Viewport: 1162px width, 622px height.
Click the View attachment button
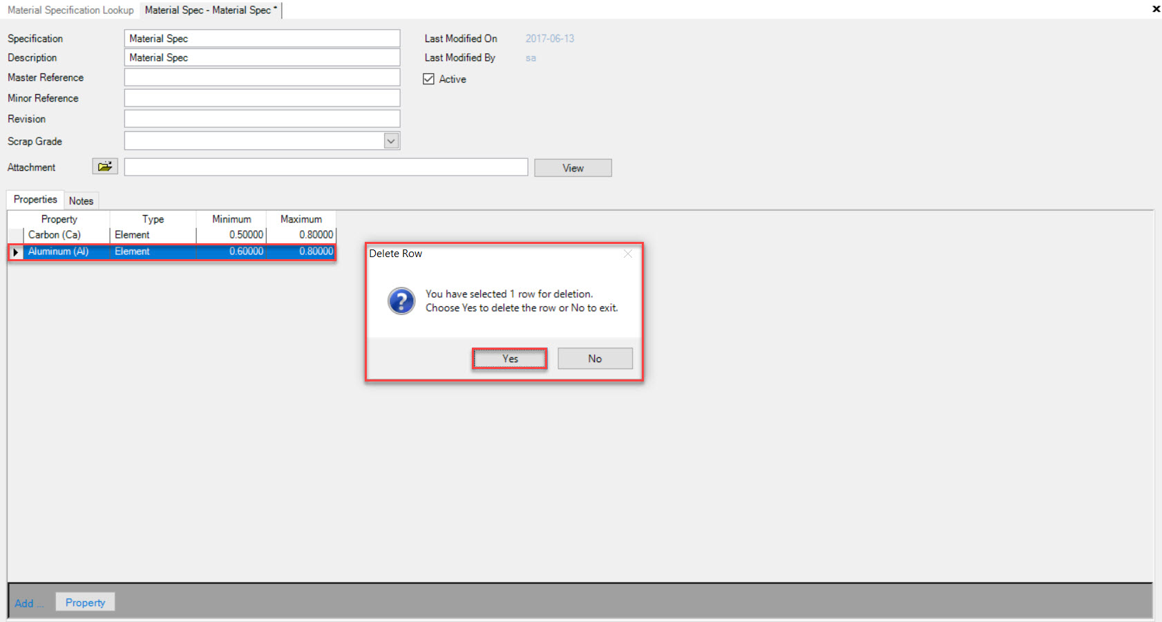click(x=573, y=168)
